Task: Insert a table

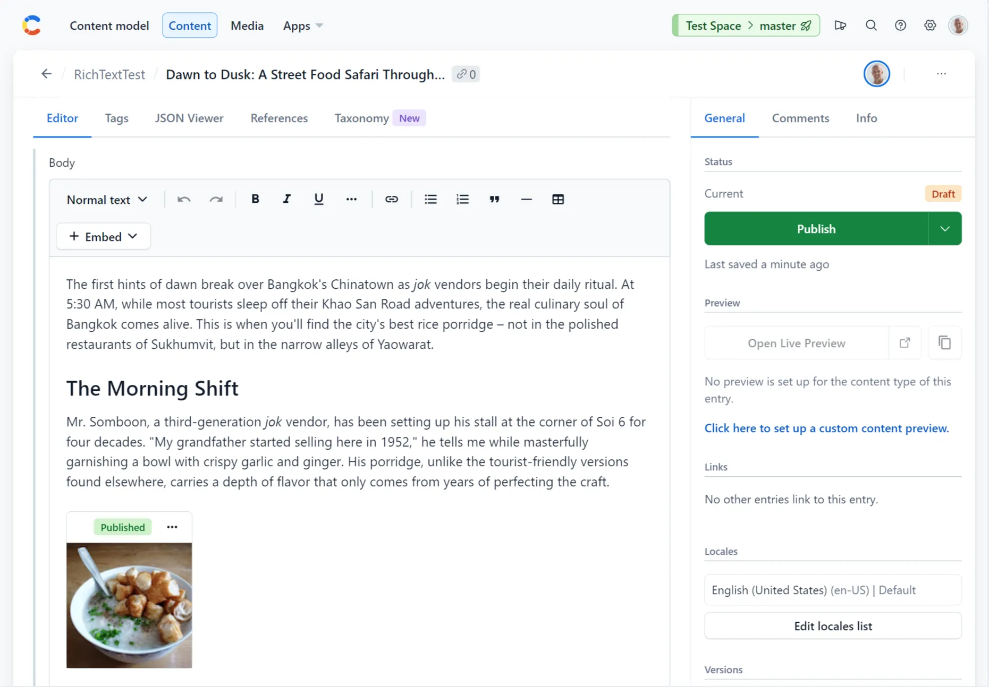Action: coord(558,200)
